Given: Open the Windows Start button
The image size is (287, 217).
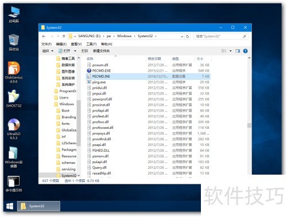Looking at the screenshot, I should [x=10, y=206].
